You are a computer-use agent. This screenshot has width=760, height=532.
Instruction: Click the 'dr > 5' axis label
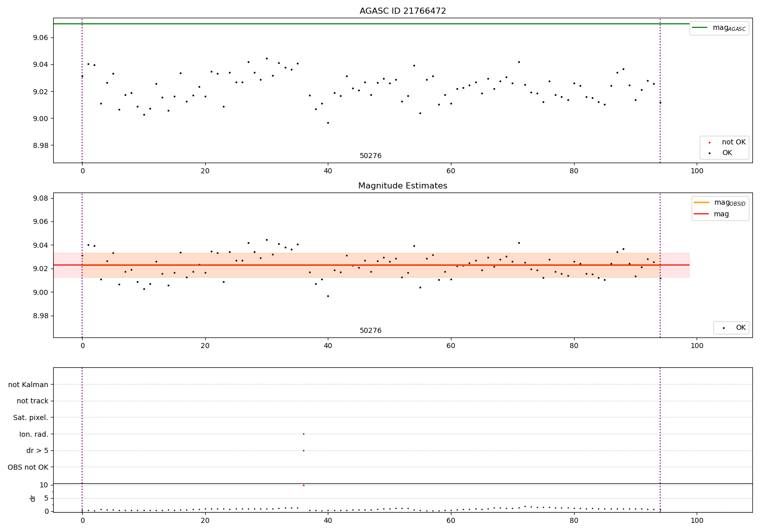[x=37, y=450]
